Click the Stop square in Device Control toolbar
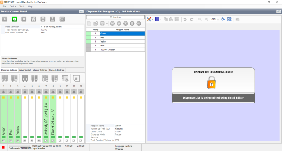This screenshot has height=151, width=282. pos(24,19)
